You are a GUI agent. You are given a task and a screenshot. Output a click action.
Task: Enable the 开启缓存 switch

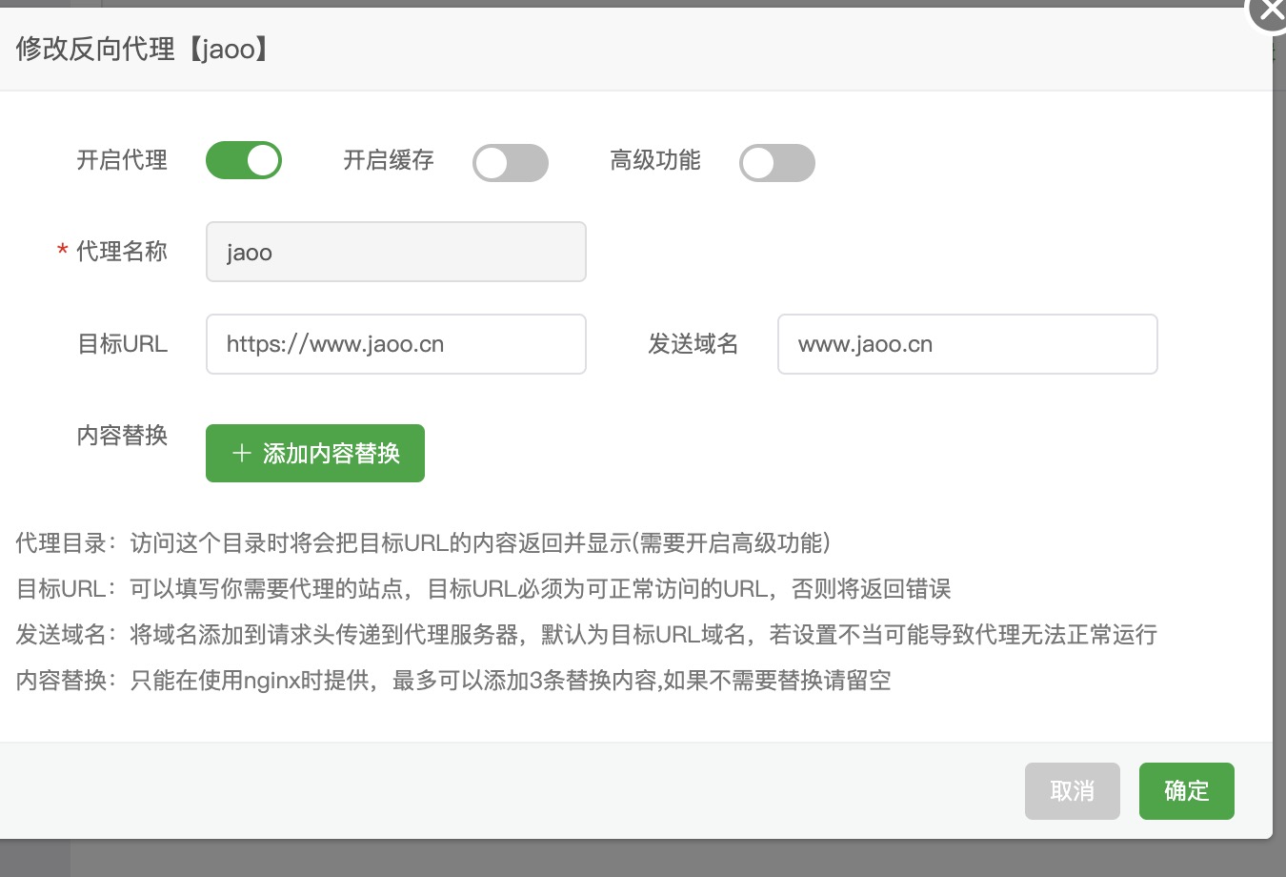click(511, 163)
